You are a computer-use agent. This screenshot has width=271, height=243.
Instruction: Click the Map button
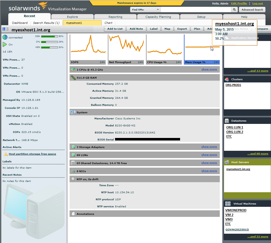click(x=167, y=29)
